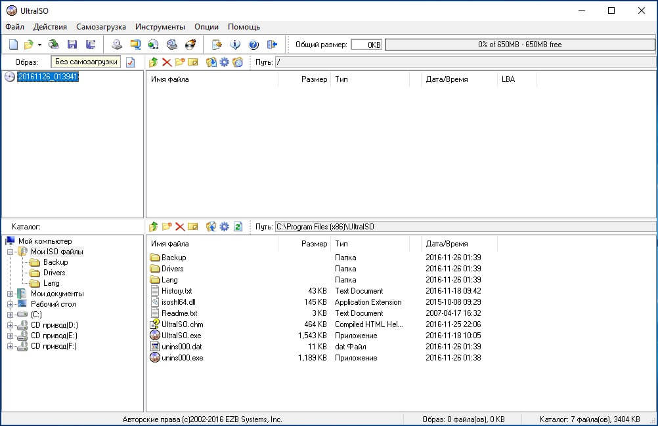Click the Без самозагрузки boot indicator
Image resolution: width=658 pixels, height=426 pixels.
(86, 62)
